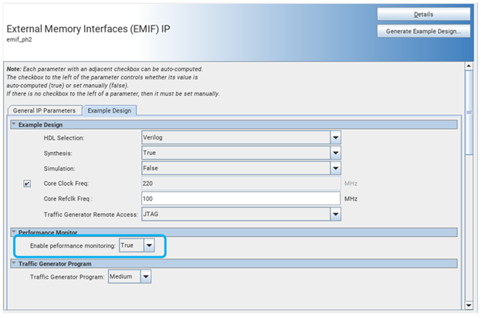Open Traffic Generator Remote Access dropdown
481x318 pixels.
(x=336, y=214)
